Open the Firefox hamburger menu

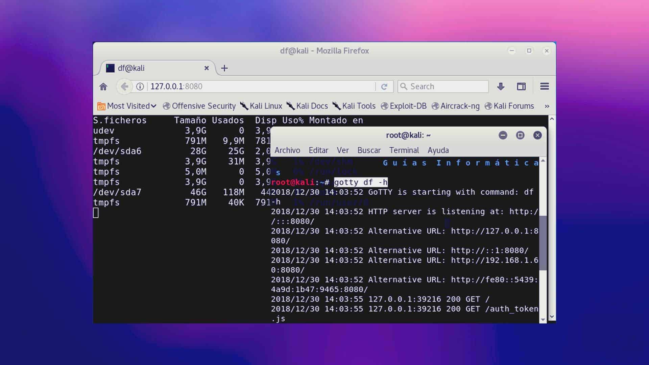click(x=544, y=87)
